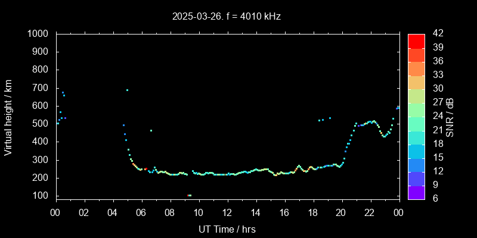Click the red 39–42 dB colorbar segment
The height and width of the screenshot is (238, 477).
[x=416, y=40]
